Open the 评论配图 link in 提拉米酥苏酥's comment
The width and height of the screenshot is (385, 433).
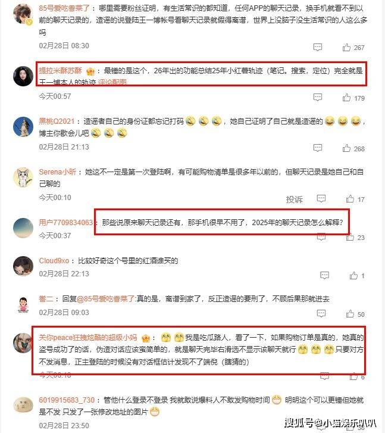(112, 82)
